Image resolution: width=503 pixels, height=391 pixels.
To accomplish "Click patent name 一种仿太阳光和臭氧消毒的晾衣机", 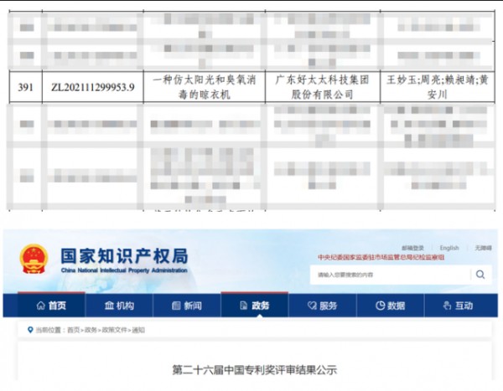I will click(x=205, y=87).
